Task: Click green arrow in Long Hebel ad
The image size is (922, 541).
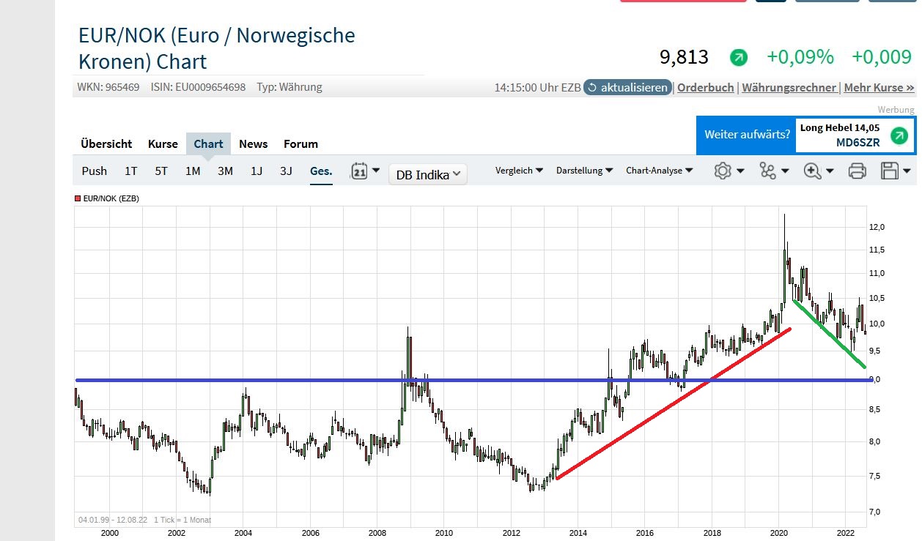Action: click(899, 135)
